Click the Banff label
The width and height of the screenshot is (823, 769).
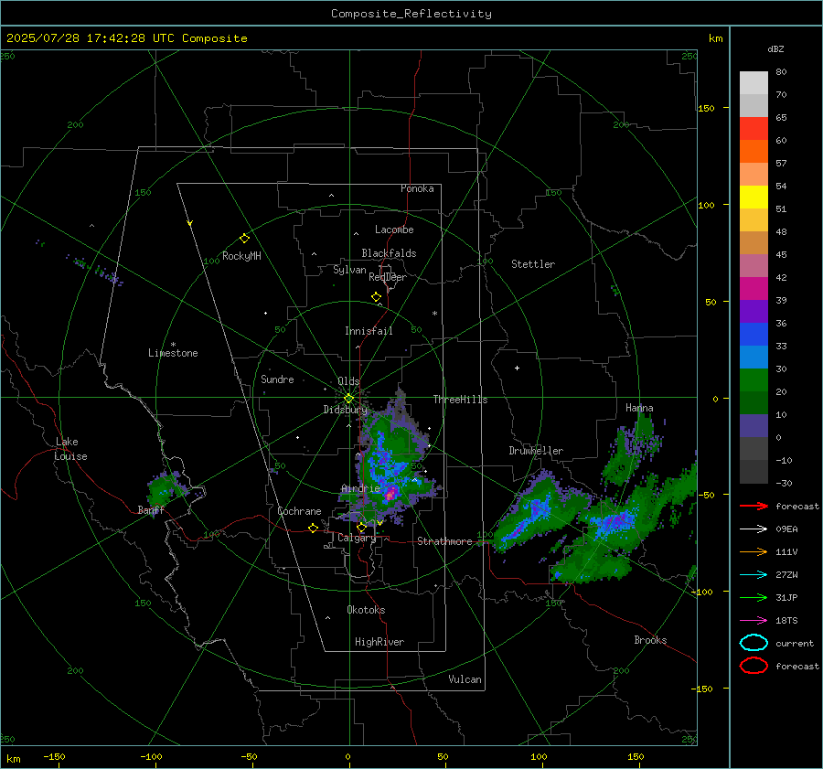click(x=151, y=509)
